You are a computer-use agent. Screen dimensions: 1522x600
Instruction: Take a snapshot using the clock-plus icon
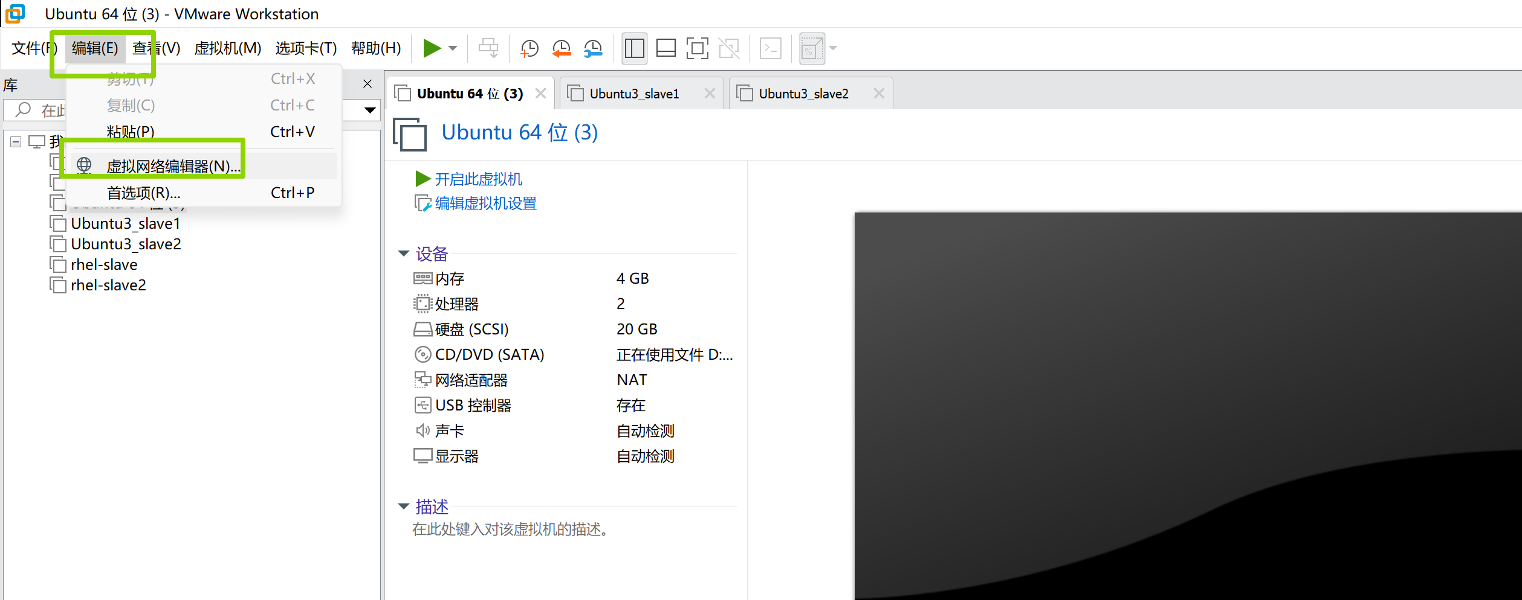coord(529,48)
